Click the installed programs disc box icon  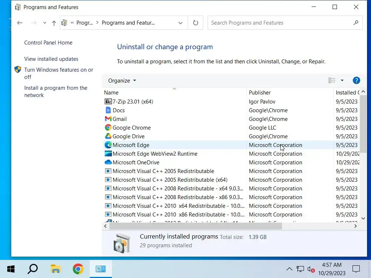pos(122,243)
